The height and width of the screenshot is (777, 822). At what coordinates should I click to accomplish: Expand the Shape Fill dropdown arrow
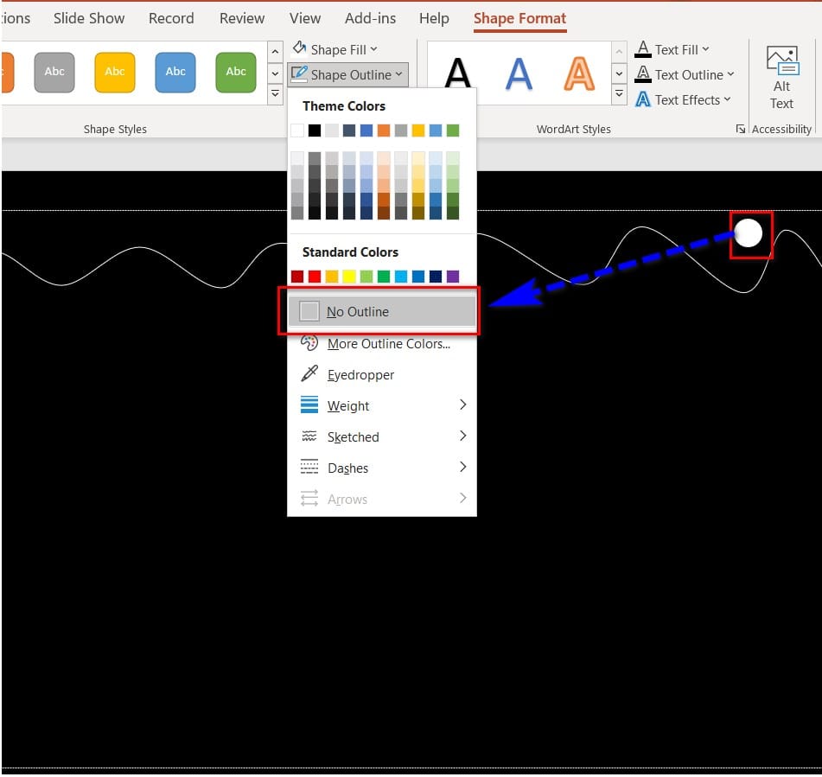(373, 49)
